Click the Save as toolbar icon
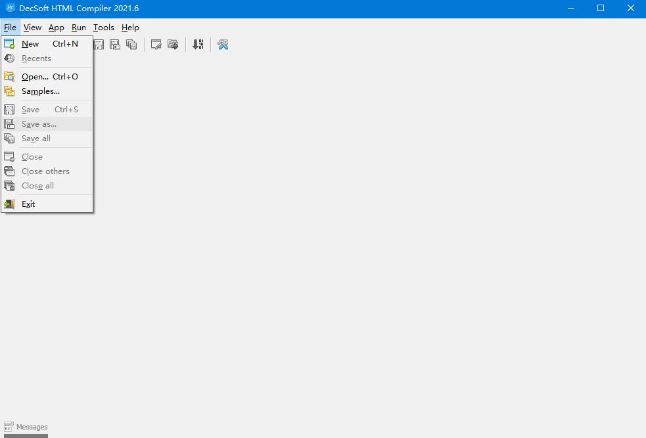The height and width of the screenshot is (438, 646). tap(115, 45)
